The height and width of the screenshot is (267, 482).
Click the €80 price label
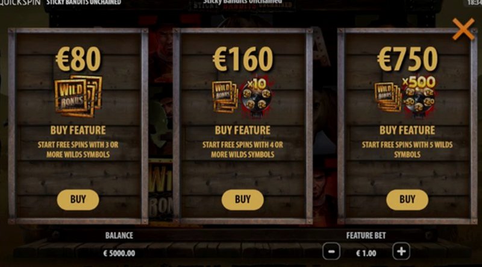(x=78, y=59)
